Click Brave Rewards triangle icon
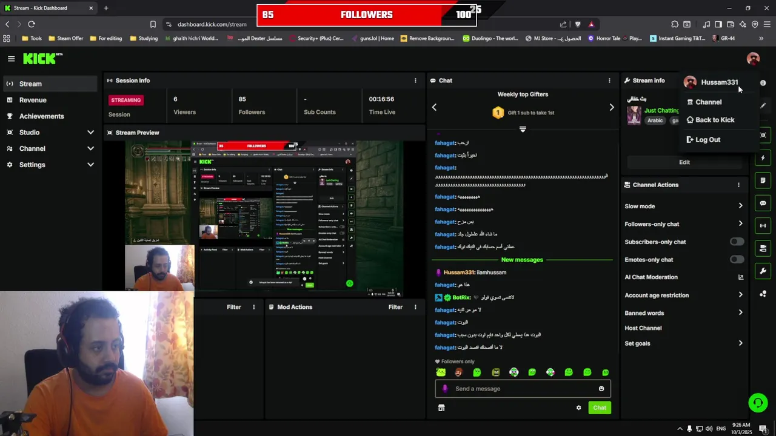This screenshot has height=436, width=776. click(591, 24)
